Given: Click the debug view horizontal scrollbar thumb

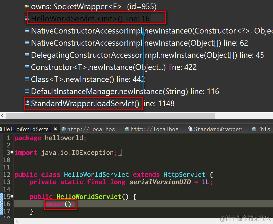Looking at the screenshot, I should 110,116.
